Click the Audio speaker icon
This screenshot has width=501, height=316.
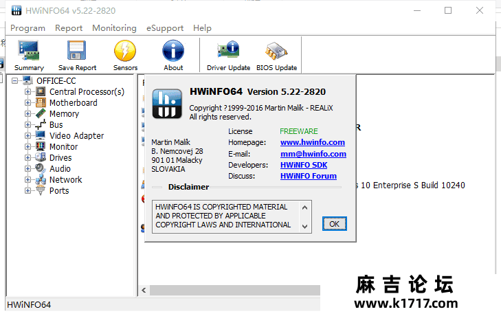[x=41, y=168]
